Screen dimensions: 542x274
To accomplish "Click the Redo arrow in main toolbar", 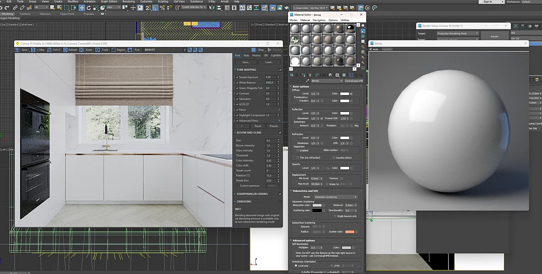I will tap(6, 8).
